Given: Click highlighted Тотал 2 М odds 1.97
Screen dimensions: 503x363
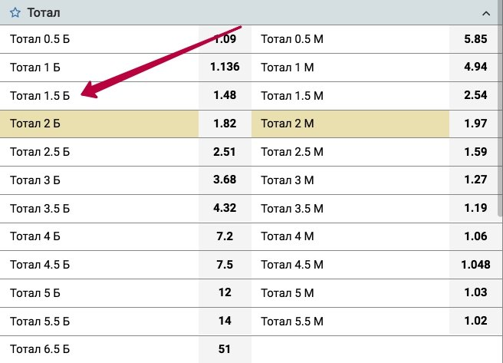Looking at the screenshot, I should pos(475,123).
